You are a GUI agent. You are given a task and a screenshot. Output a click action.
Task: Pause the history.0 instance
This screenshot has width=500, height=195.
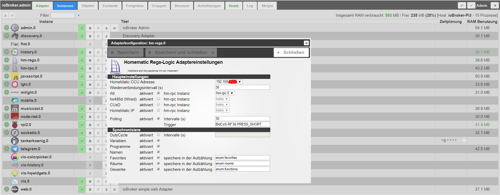82,52
